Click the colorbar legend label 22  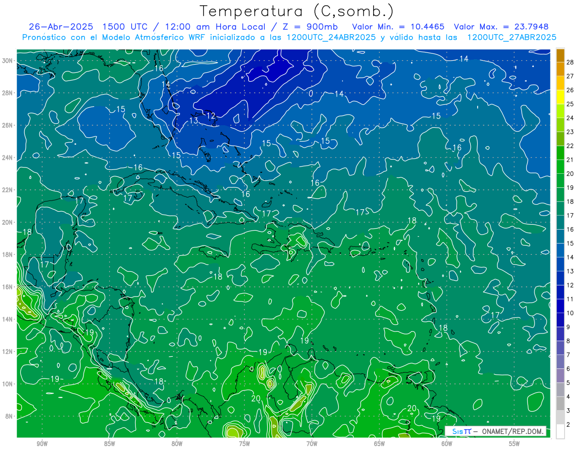570,146
